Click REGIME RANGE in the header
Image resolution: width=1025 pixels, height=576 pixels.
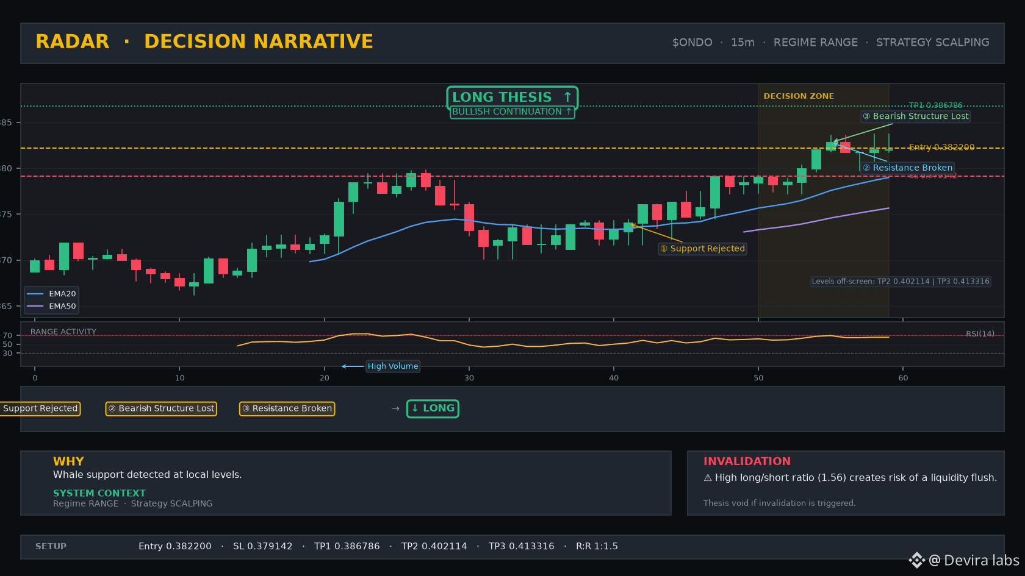pos(816,43)
